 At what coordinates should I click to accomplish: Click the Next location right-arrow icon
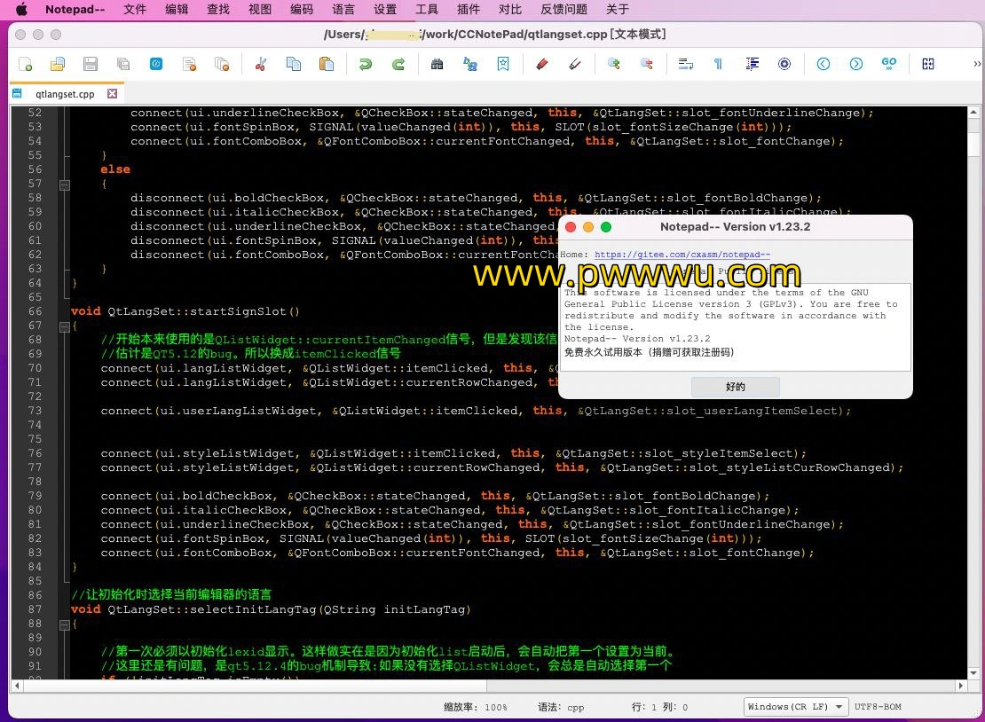tap(855, 64)
